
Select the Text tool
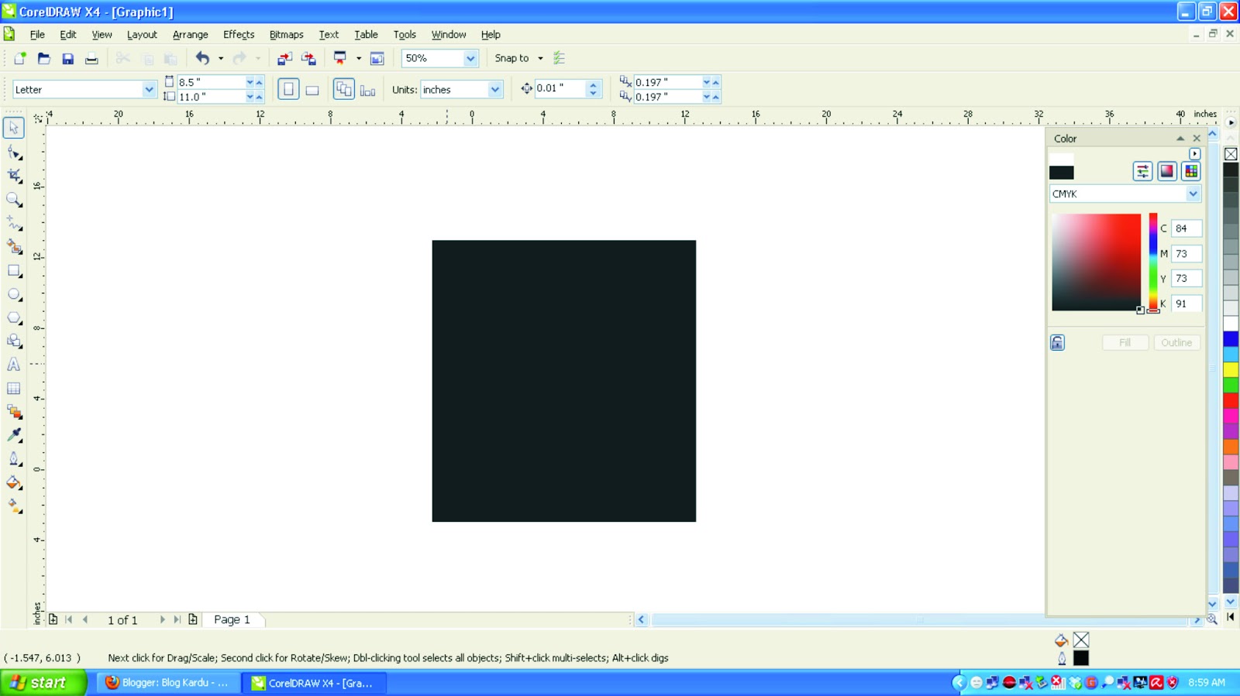(x=14, y=365)
